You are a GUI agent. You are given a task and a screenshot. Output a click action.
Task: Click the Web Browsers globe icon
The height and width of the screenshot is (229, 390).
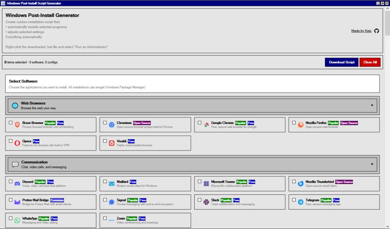pyautogui.click(x=15, y=106)
